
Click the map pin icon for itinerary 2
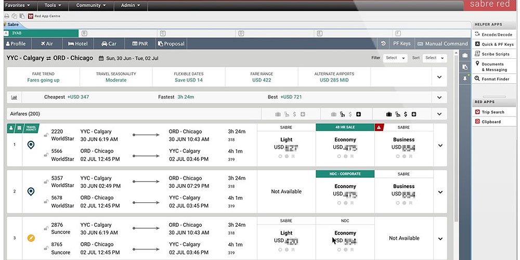31,192
